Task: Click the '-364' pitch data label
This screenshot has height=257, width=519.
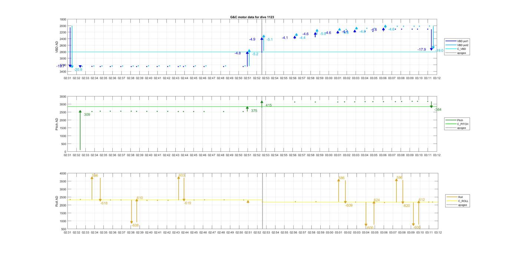Action: coord(438,110)
